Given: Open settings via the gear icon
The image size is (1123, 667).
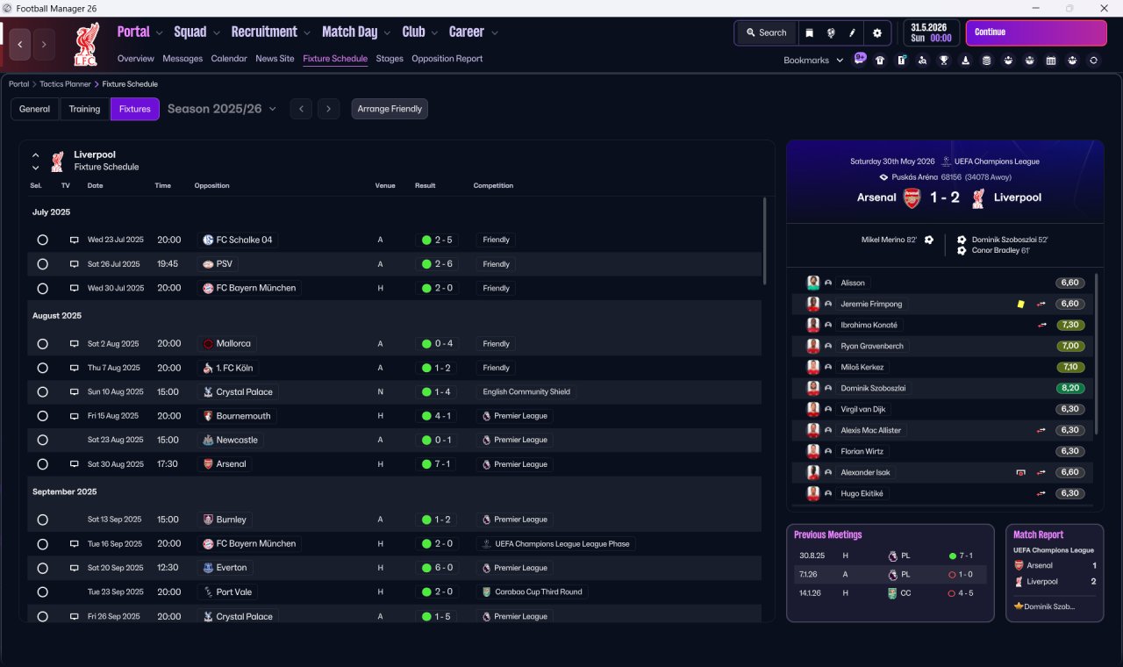Looking at the screenshot, I should click(876, 32).
